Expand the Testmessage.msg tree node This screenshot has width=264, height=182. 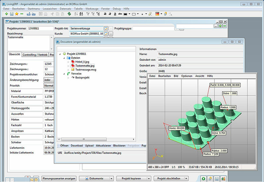68,69
